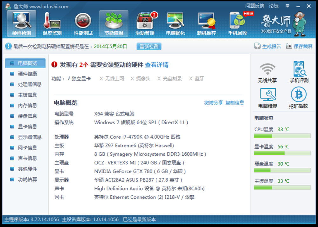Click 生成报告 generate report link
Screen dimensions: 318x227
pos(272,46)
